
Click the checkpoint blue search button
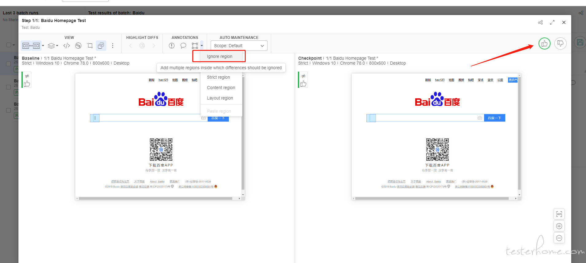tap(494, 118)
